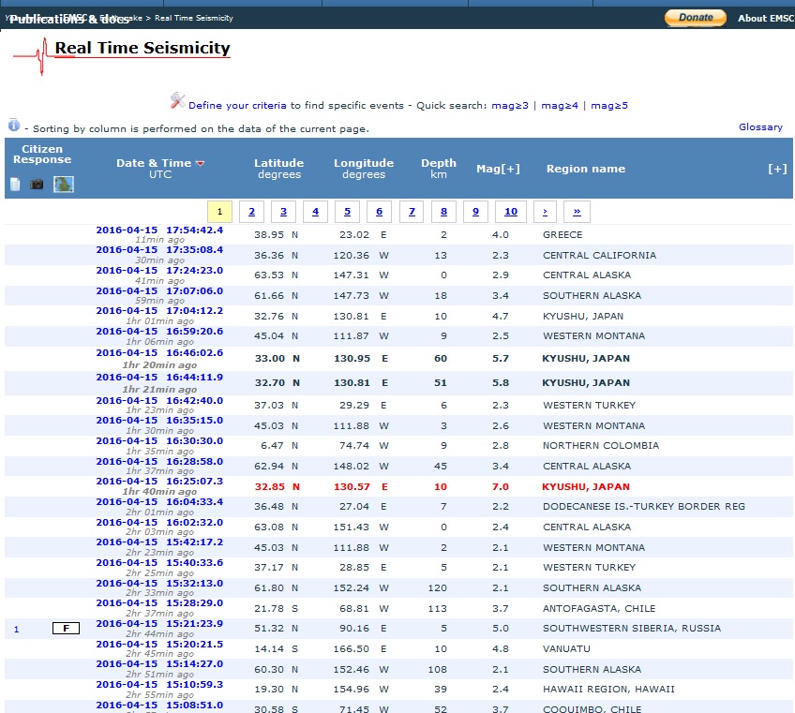
Task: Go to page 2
Action: (x=251, y=212)
